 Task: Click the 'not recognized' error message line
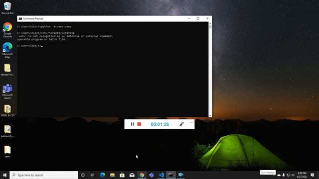point(65,36)
